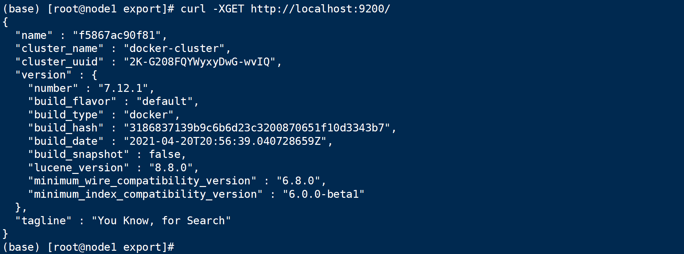Screen dimensions: 684x254
Task: Click the name value f5867ac90f81
Action: 117,35
